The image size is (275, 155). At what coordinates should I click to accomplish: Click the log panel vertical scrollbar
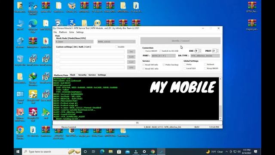tap(220, 99)
